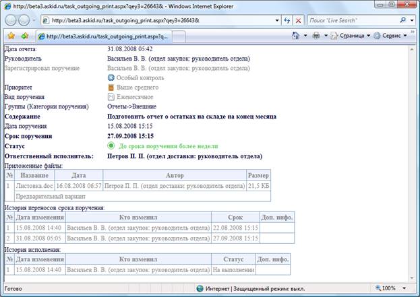Open Favorites Center star icon
The width and height of the screenshot is (420, 297).
[x=11, y=36]
